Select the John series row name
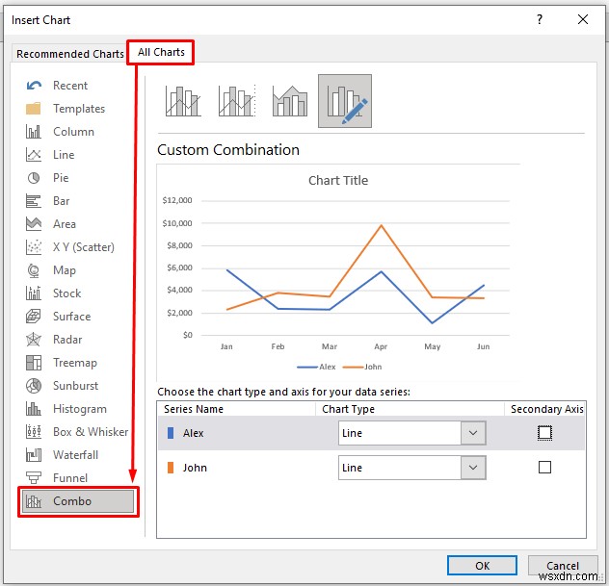Viewport: 609px width, 586px height. point(195,468)
